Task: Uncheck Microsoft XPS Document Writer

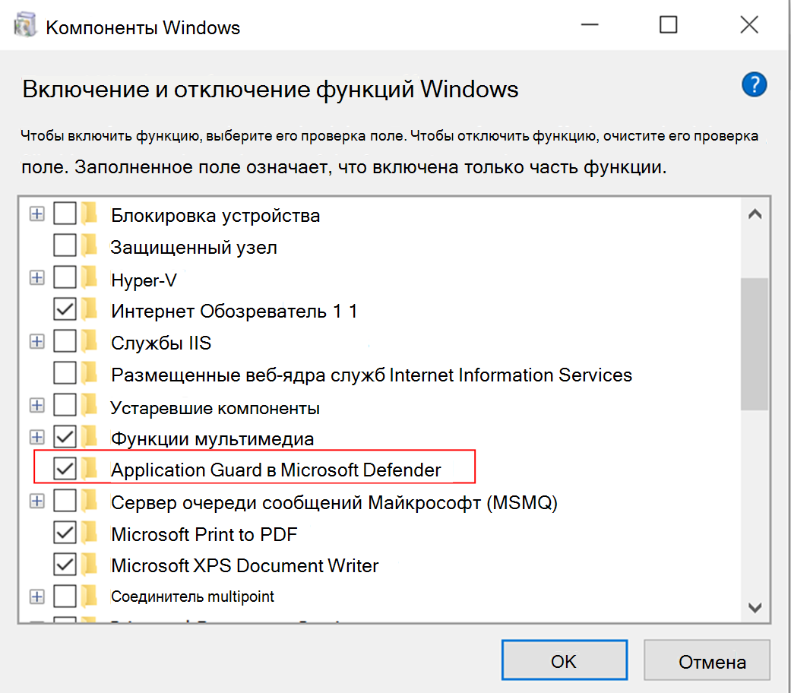Action: (63, 565)
